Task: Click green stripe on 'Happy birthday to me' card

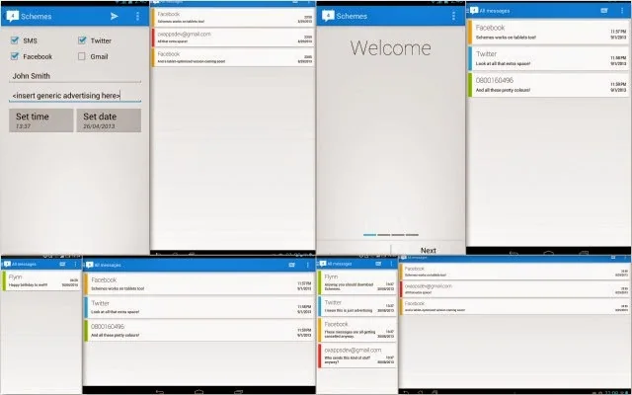Action: point(4,280)
